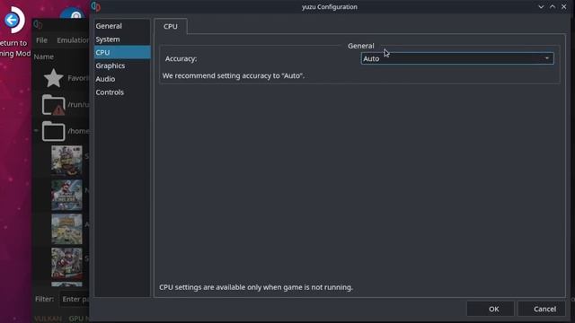Select the CPU category in sidebar

tap(121, 52)
